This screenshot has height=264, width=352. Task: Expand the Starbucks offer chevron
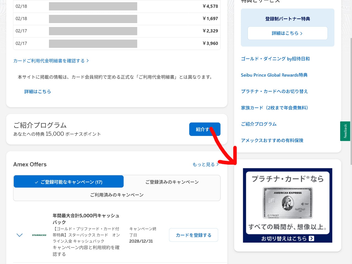pyautogui.click(x=20, y=235)
